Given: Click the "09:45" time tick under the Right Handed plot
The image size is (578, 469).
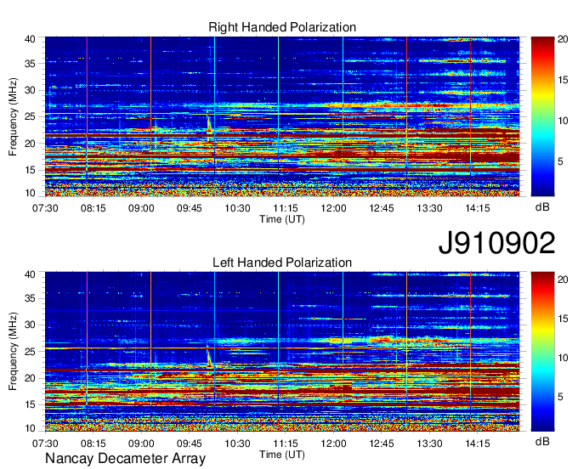Looking at the screenshot, I should [189, 208].
